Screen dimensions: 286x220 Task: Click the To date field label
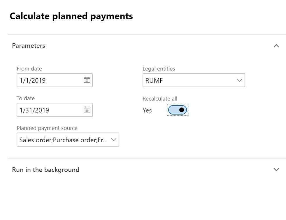(x=26, y=98)
